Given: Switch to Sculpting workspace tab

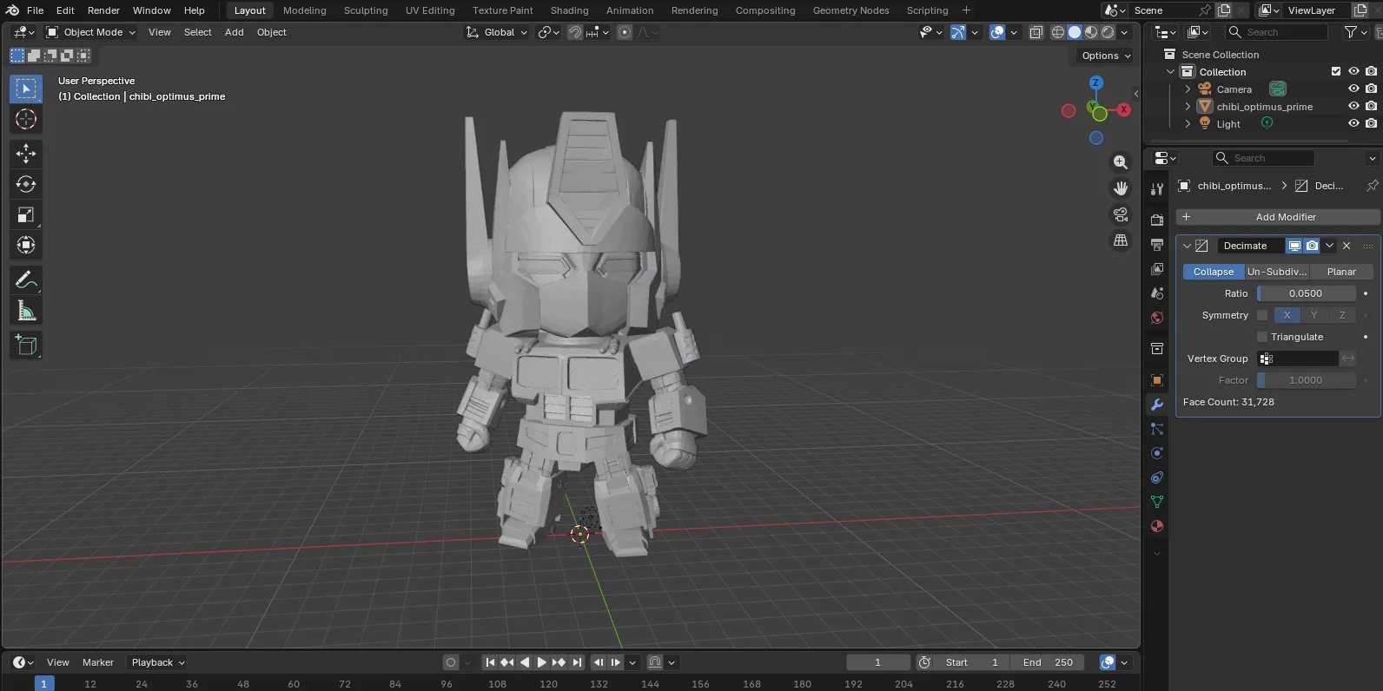Looking at the screenshot, I should pos(366,10).
